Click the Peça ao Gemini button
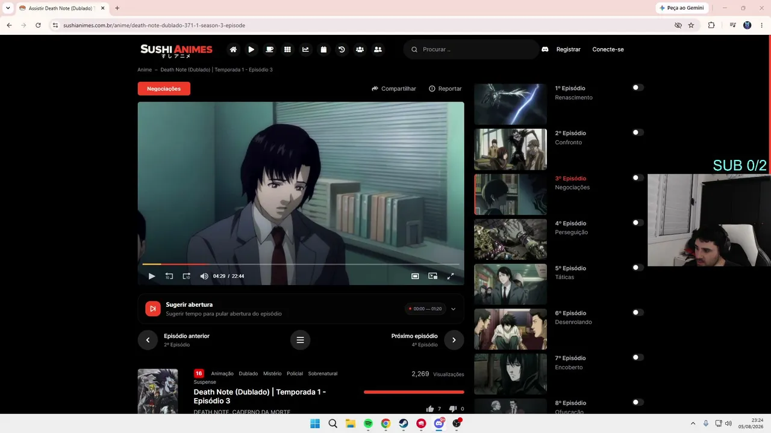 [682, 8]
